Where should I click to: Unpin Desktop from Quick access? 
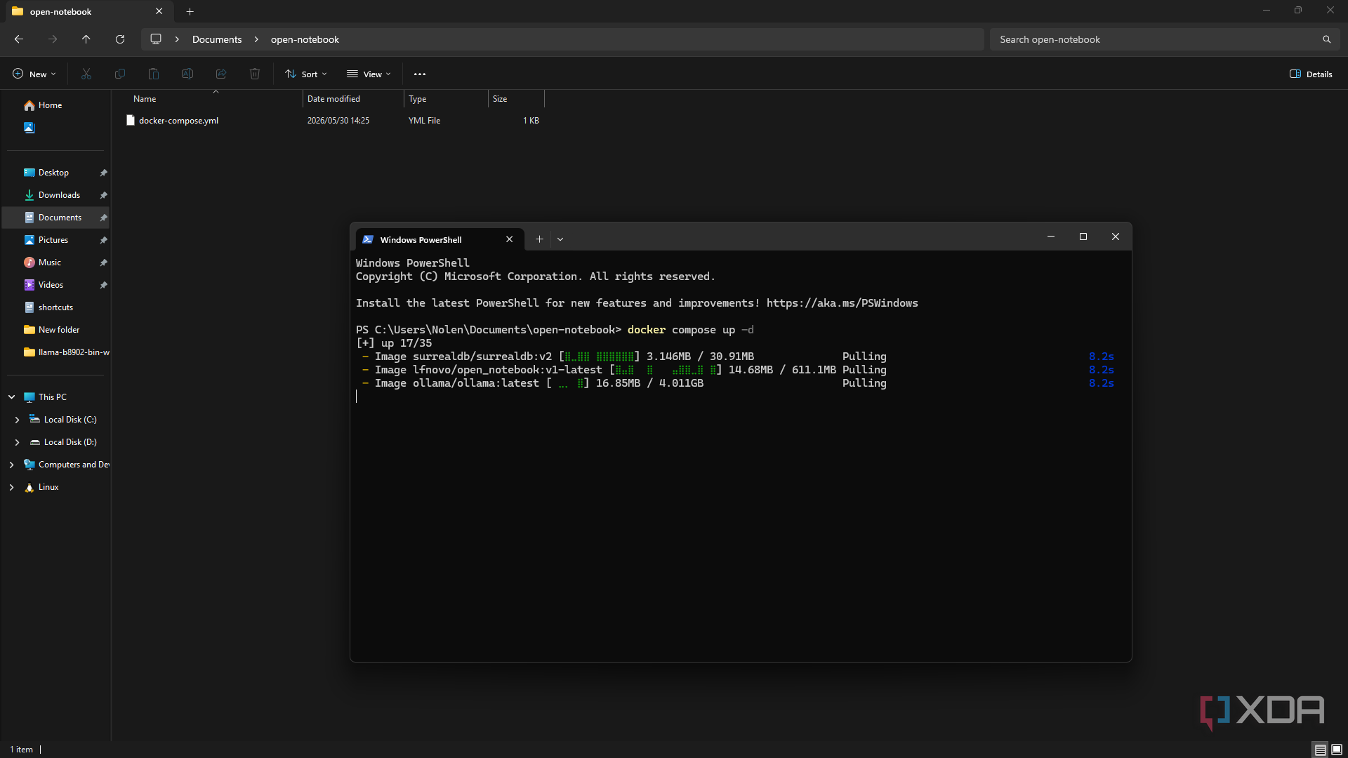point(103,173)
